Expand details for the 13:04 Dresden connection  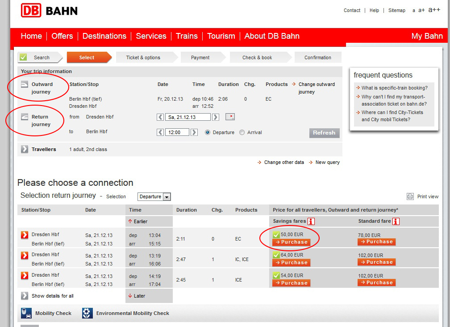coord(25,235)
